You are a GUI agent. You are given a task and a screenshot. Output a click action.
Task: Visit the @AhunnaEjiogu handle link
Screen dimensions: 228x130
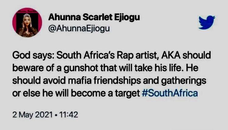click(x=79, y=28)
